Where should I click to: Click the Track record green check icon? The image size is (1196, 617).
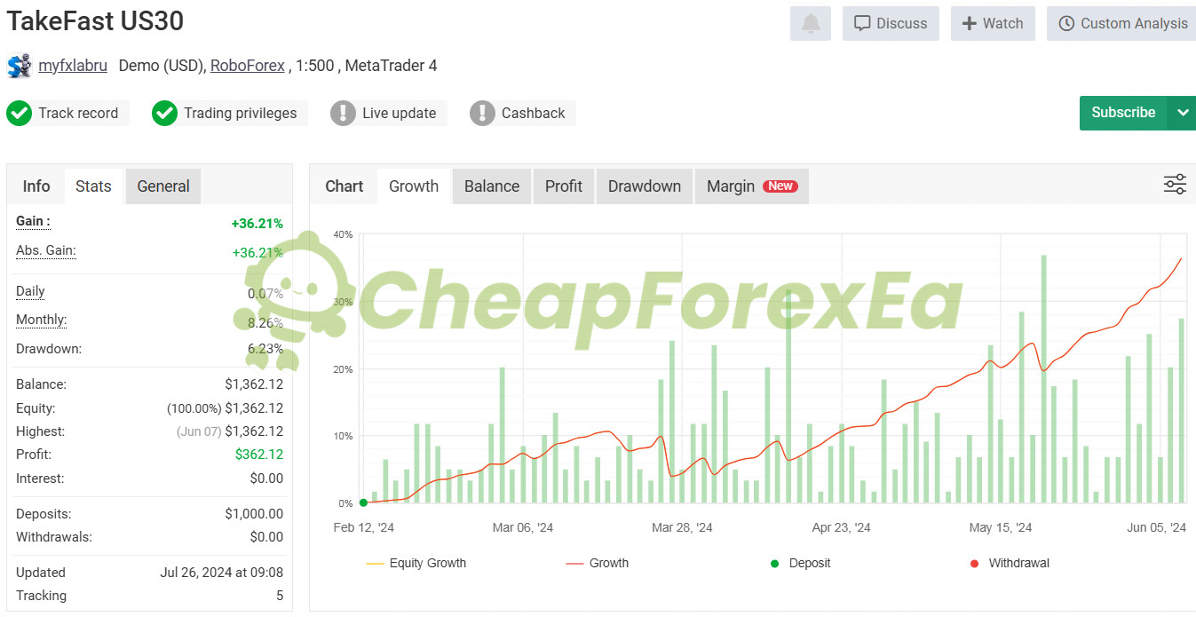[19, 113]
